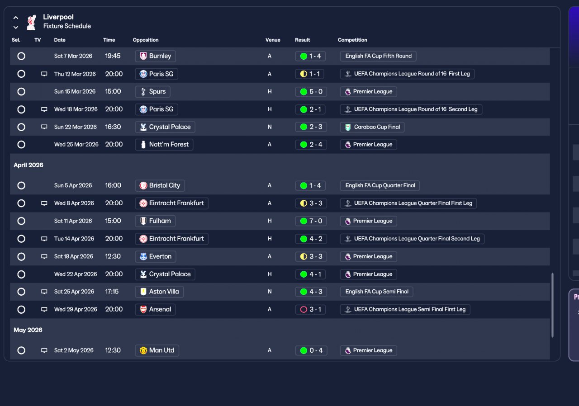Select the Burnley fixture radio button
The image size is (579, 406).
tap(21, 56)
